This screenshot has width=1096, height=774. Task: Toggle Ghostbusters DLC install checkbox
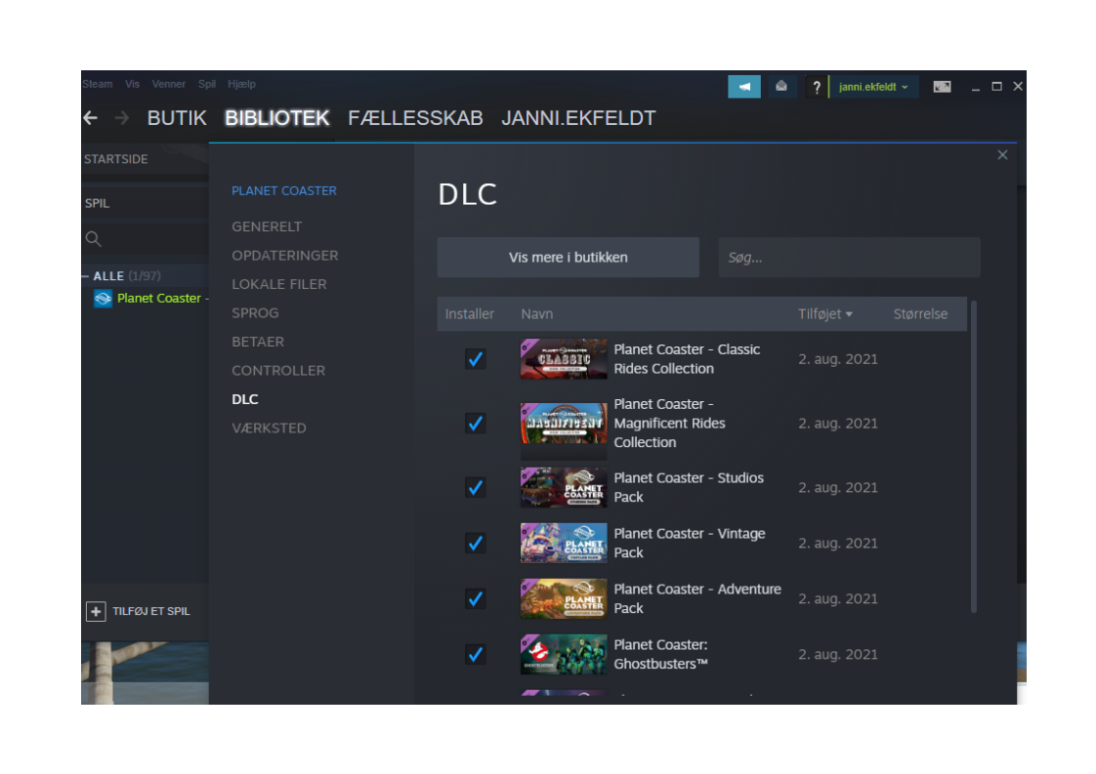[x=476, y=655]
